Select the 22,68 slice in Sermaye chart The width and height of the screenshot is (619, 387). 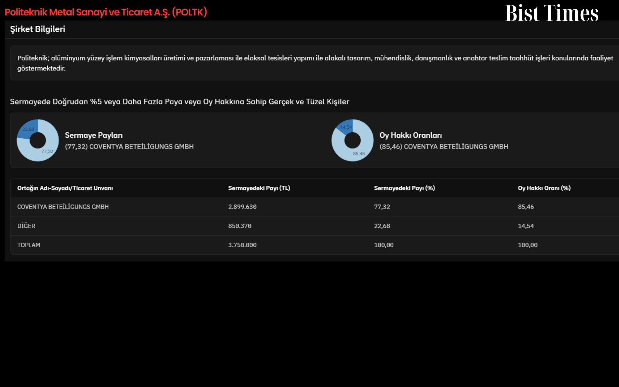tap(28, 129)
